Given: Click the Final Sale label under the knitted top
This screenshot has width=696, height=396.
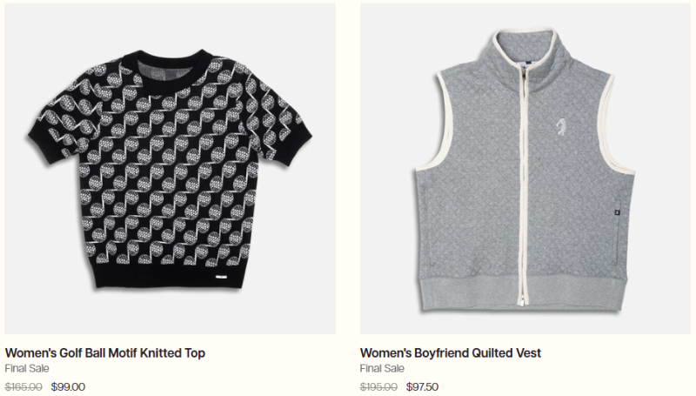Looking at the screenshot, I should [x=27, y=368].
